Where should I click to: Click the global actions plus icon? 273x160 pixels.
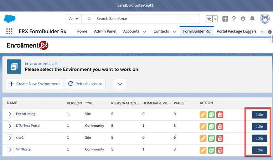pos(225,19)
